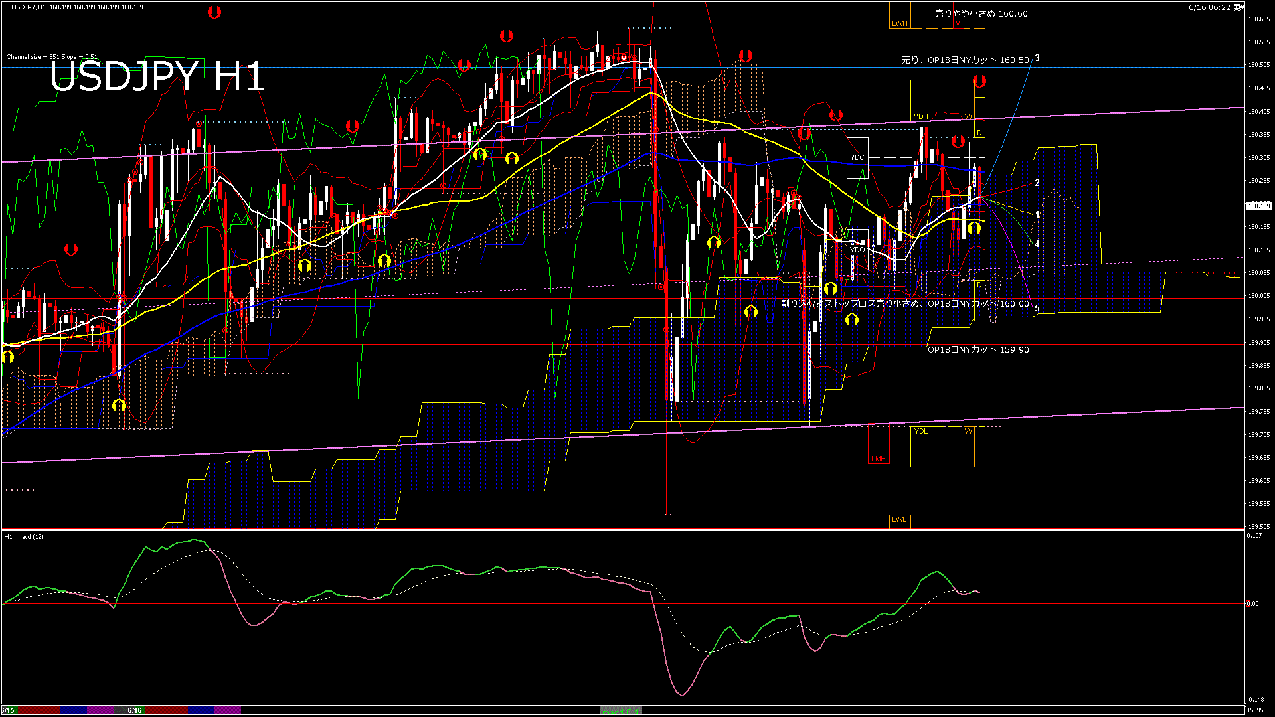Click the YDO pivot box
This screenshot has height=717, width=1275.
click(x=857, y=250)
